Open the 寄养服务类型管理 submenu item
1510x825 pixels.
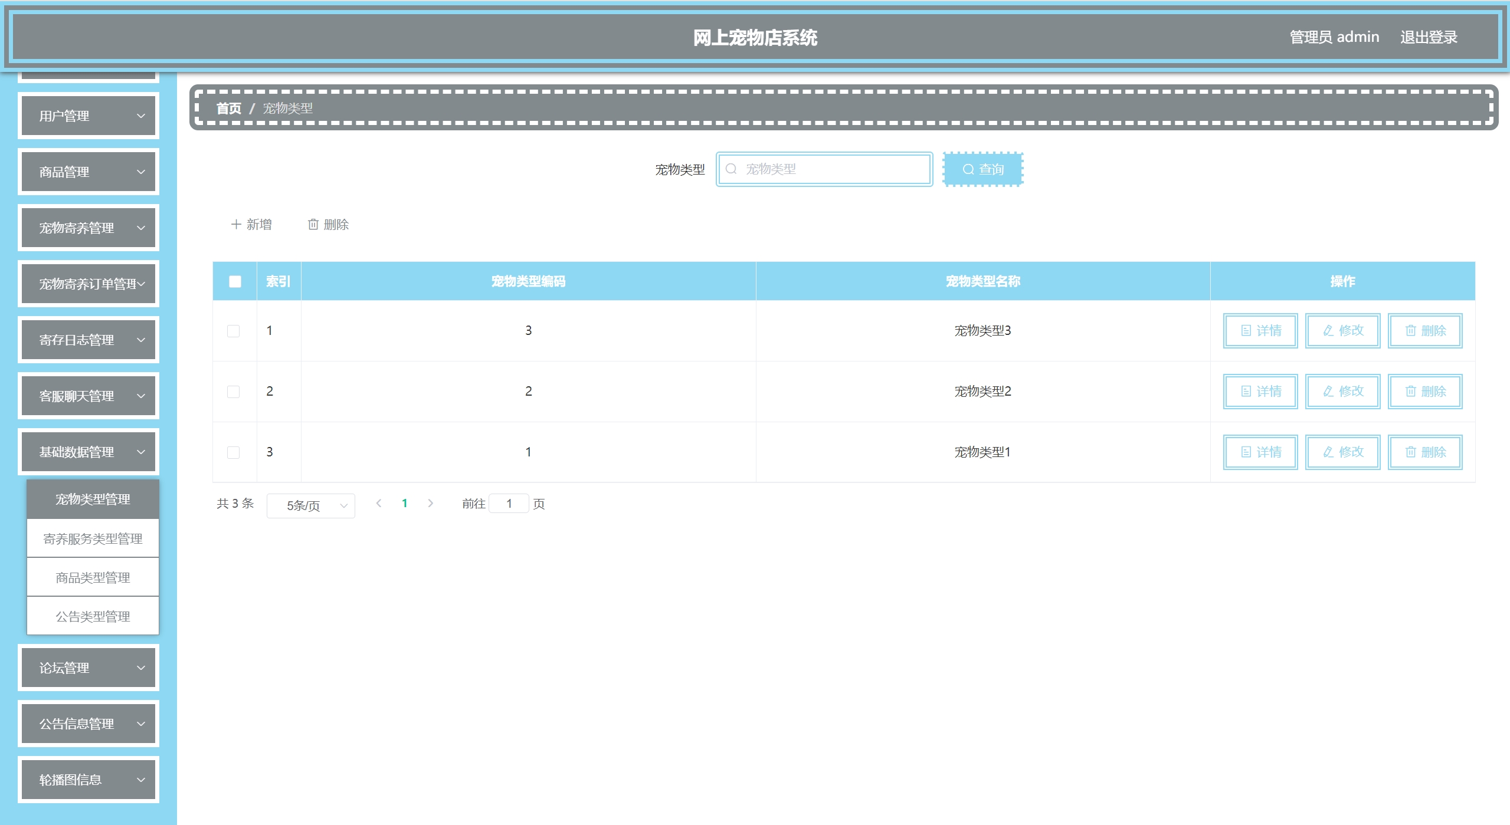coord(93,538)
